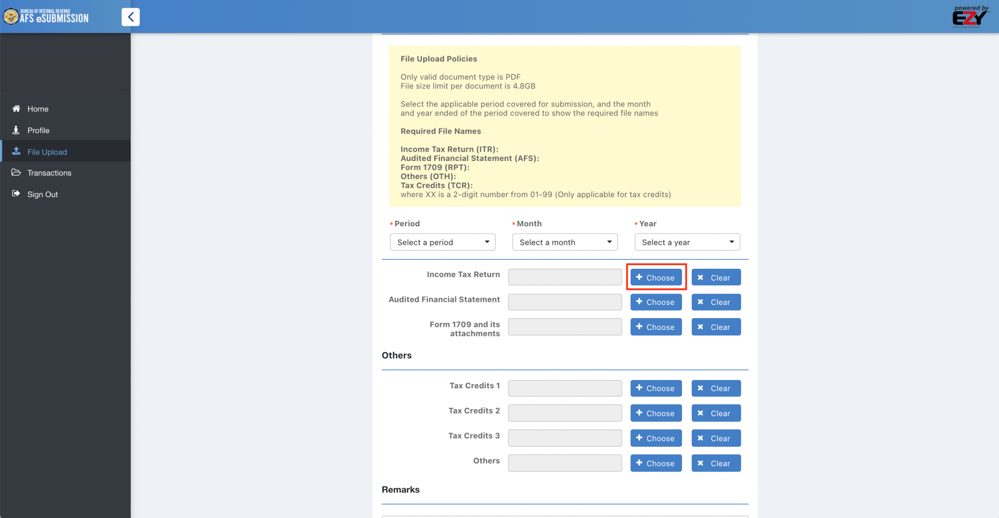Viewport: 999px width, 518px height.
Task: Select the File Upload icon
Action: point(16,152)
